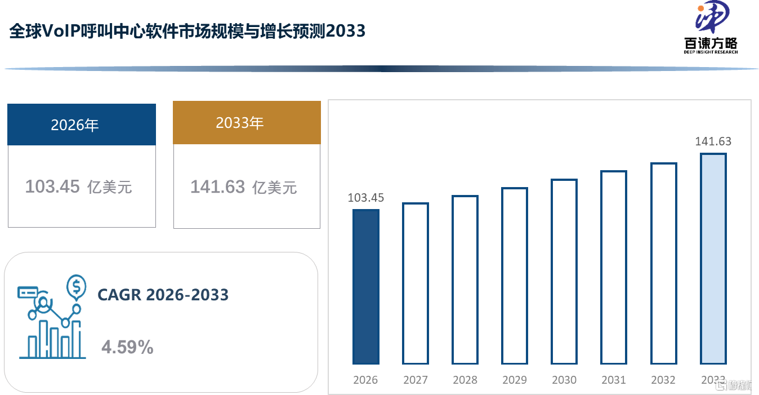
Task: Click the watermark logo at bottom right
Action: pyautogui.click(x=736, y=385)
